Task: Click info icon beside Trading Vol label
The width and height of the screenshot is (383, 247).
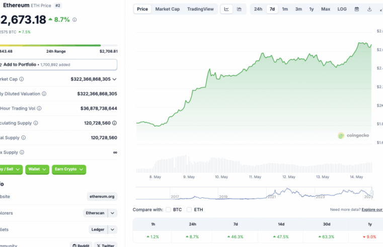Action: (39, 108)
